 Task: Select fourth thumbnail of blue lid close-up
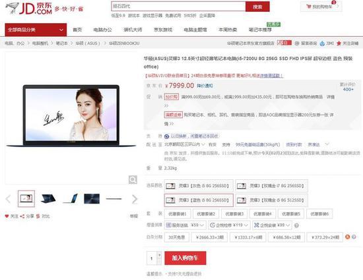(x=92, y=199)
